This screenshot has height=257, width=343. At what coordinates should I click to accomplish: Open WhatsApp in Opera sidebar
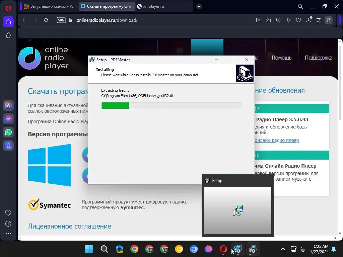[8, 132]
